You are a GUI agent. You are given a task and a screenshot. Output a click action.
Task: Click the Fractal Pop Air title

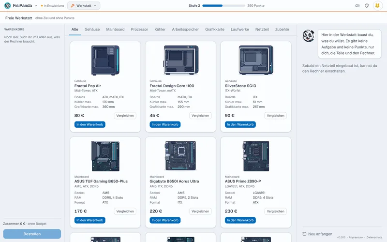click(x=88, y=86)
